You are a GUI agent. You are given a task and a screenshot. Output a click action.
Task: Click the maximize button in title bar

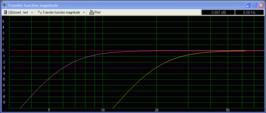pyautogui.click(x=254, y=5)
